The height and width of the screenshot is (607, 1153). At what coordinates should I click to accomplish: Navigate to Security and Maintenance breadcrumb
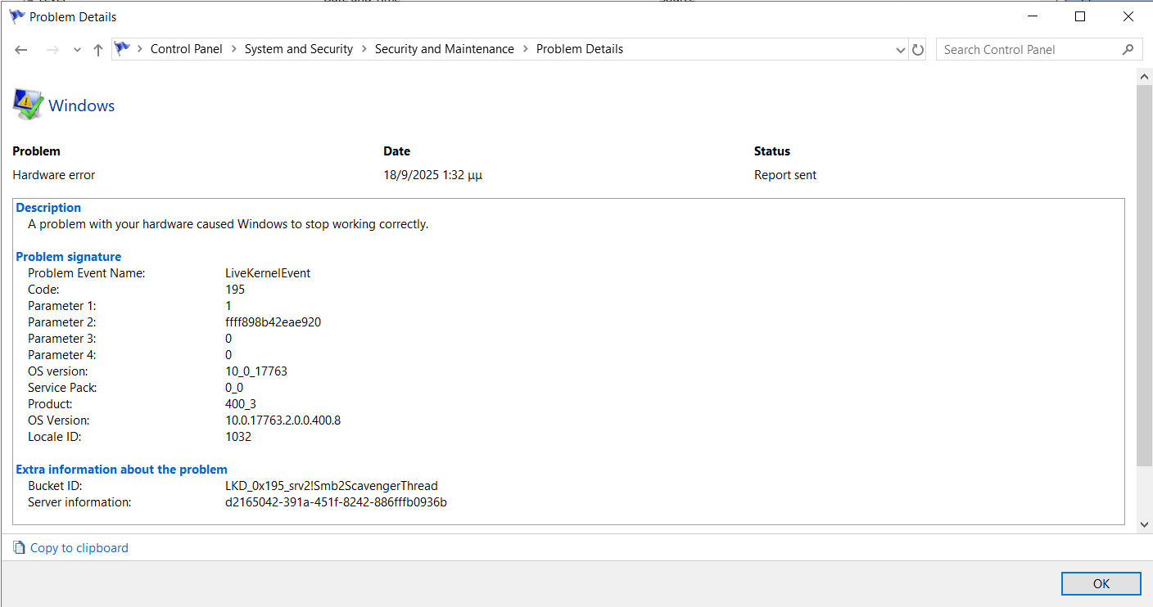point(445,49)
